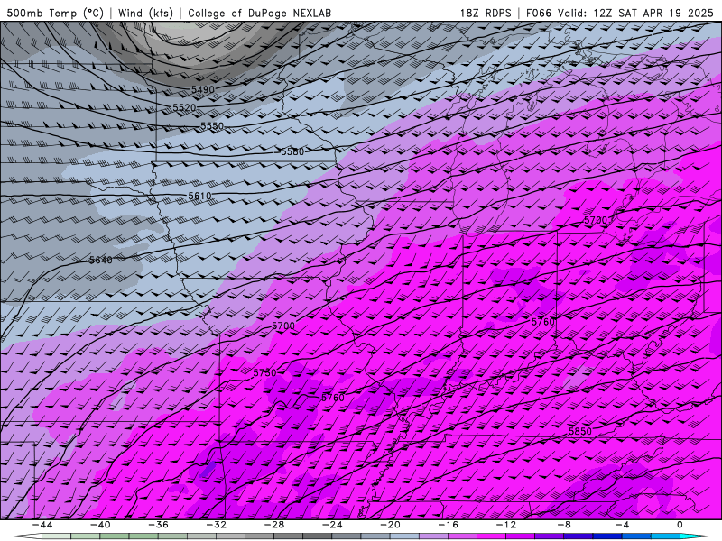Click the -12 value on color scale
Screen dimensions: 722x541
coord(506,525)
